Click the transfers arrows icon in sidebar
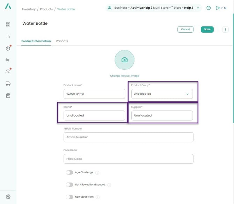The height and width of the screenshot is (204, 234). click(x=8, y=60)
